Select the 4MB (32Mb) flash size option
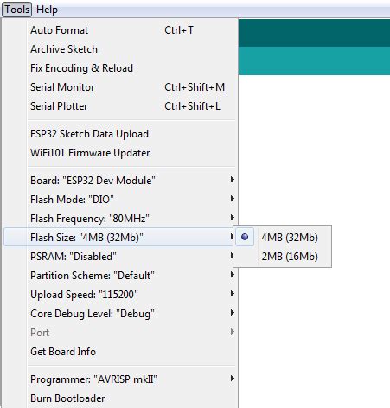Screen dimensions: 390x408 tap(283, 237)
